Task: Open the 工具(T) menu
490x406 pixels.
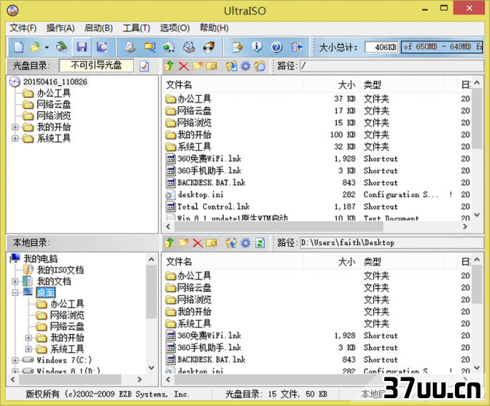Action: (x=137, y=28)
